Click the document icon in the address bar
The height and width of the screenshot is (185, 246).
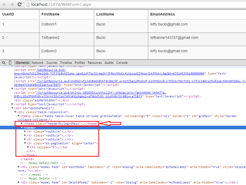pyautogui.click(x=27, y=4)
